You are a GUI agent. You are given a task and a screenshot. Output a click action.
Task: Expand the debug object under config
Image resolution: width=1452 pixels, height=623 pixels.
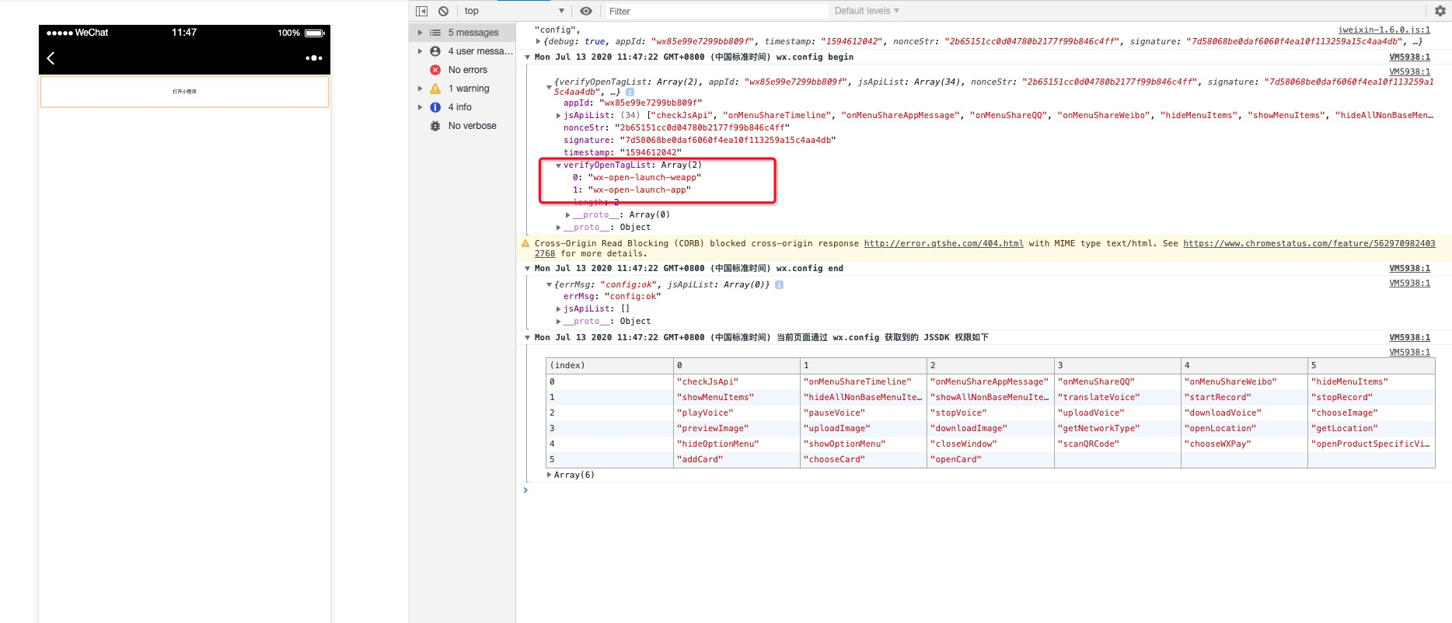click(x=539, y=41)
